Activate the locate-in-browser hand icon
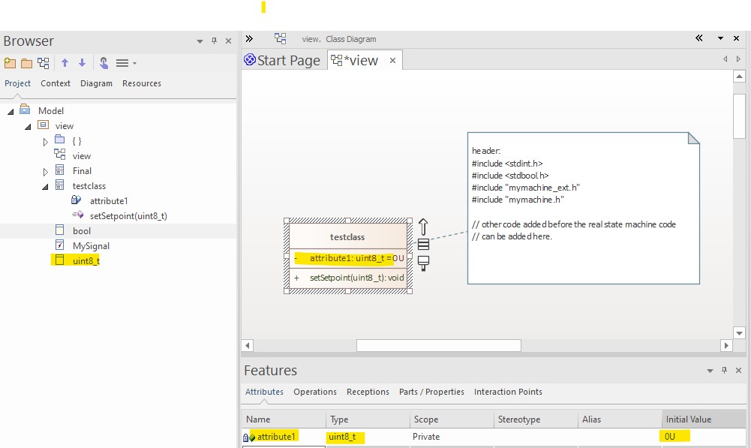The height and width of the screenshot is (448, 751). pyautogui.click(x=104, y=63)
